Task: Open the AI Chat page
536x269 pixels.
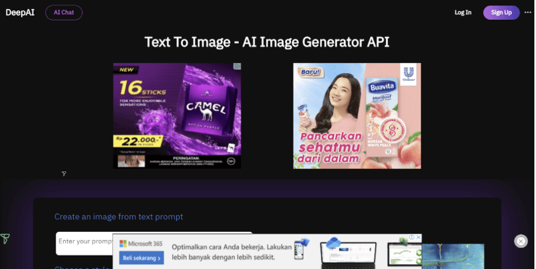Action: [64, 13]
